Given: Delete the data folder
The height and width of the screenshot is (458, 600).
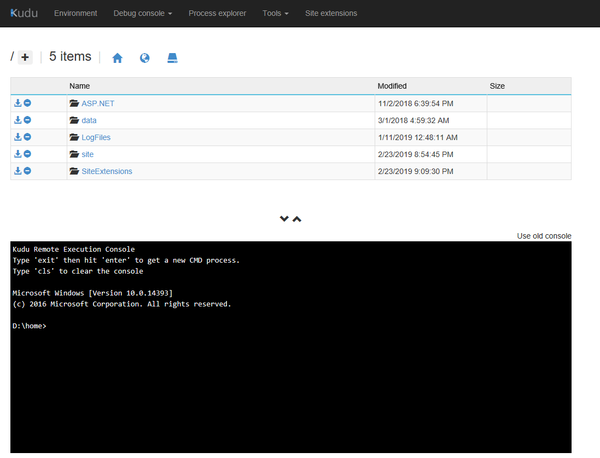Looking at the screenshot, I should 27,119.
